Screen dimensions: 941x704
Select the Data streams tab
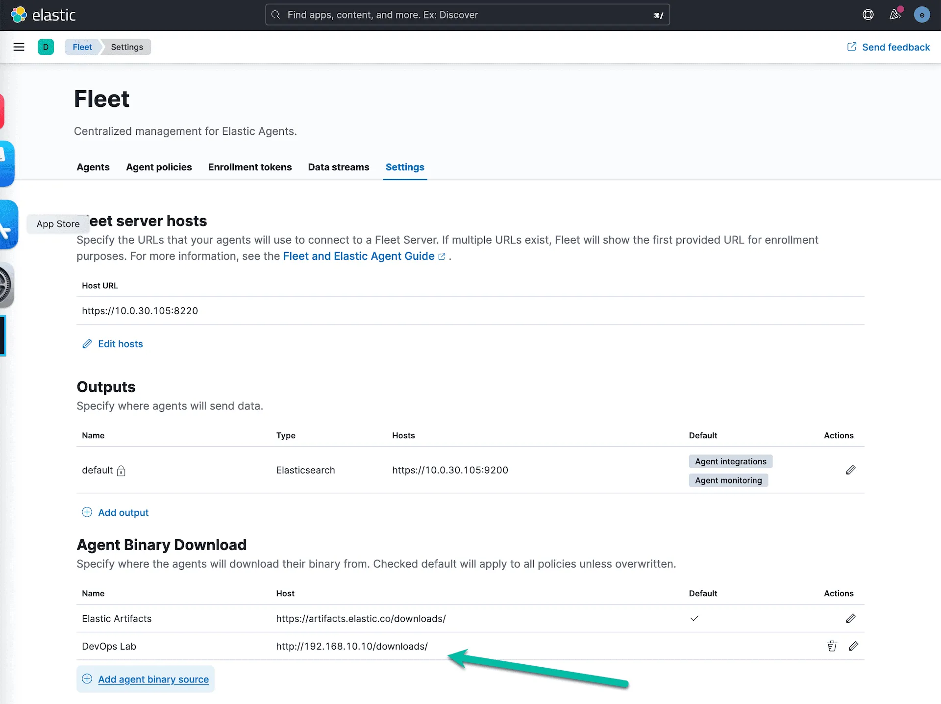tap(339, 167)
